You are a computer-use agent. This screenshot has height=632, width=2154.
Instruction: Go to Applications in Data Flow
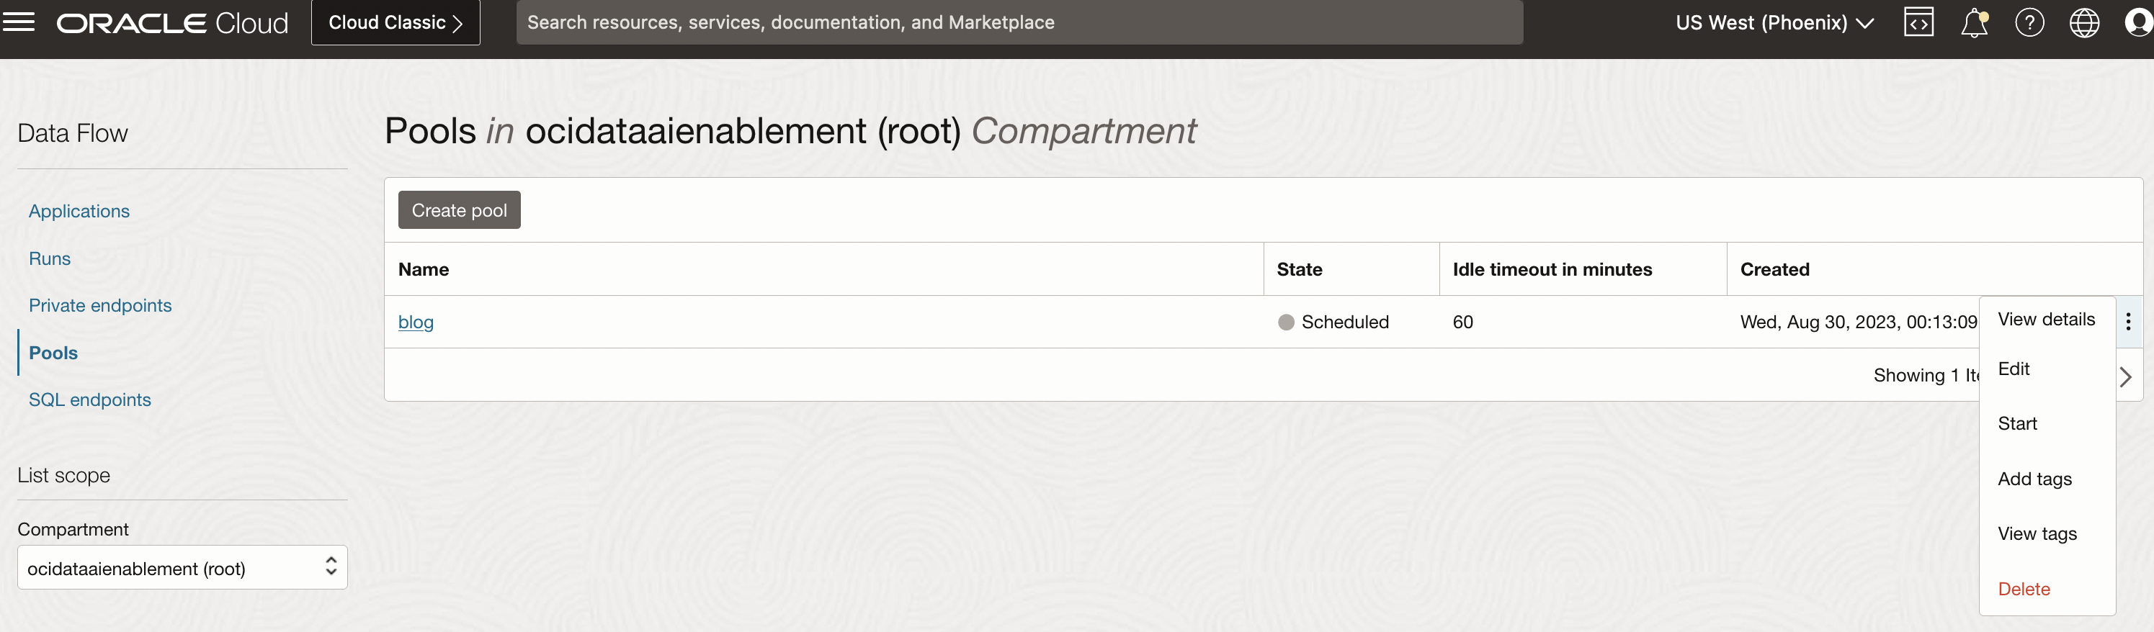pyautogui.click(x=79, y=211)
